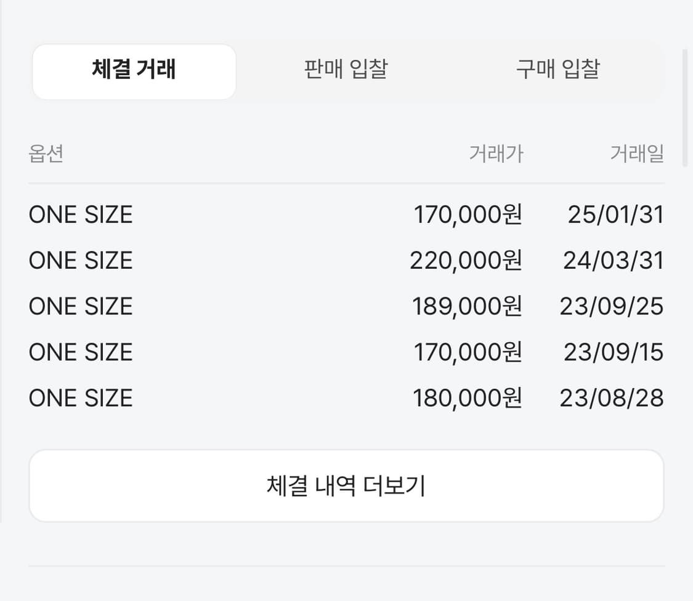Select the 구매 입찰 tab
Viewport: 693px width, 601px height.
coord(557,70)
